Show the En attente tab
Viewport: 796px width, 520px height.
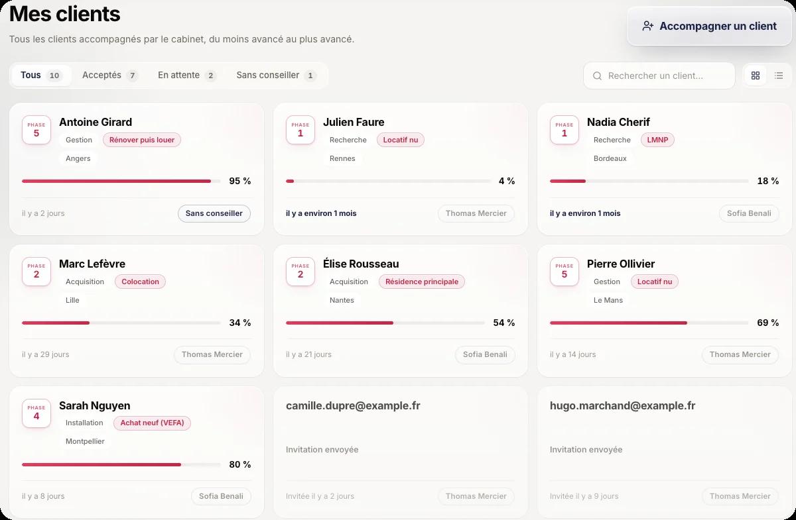[187, 76]
